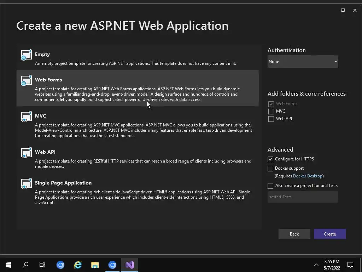
Task: Uncheck Configure for HTTPS
Action: [x=270, y=159]
